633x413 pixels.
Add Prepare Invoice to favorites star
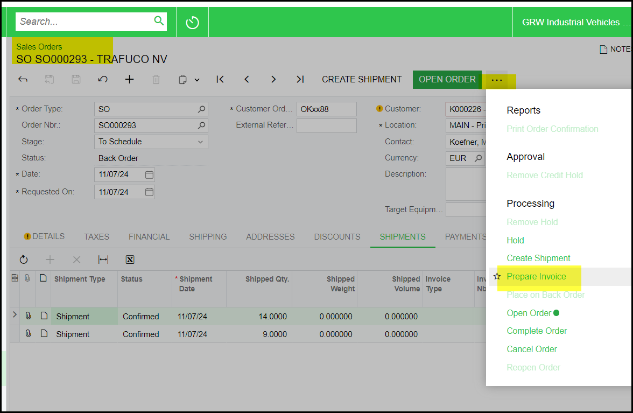click(x=497, y=277)
